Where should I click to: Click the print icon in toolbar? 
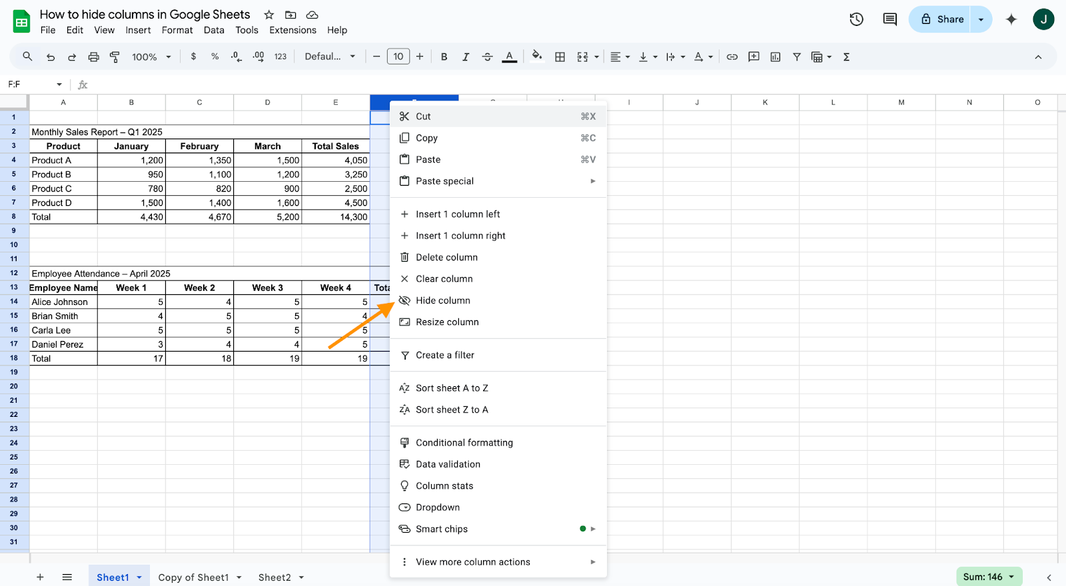(93, 57)
